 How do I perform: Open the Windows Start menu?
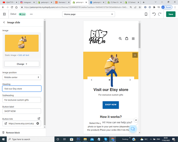3,139
